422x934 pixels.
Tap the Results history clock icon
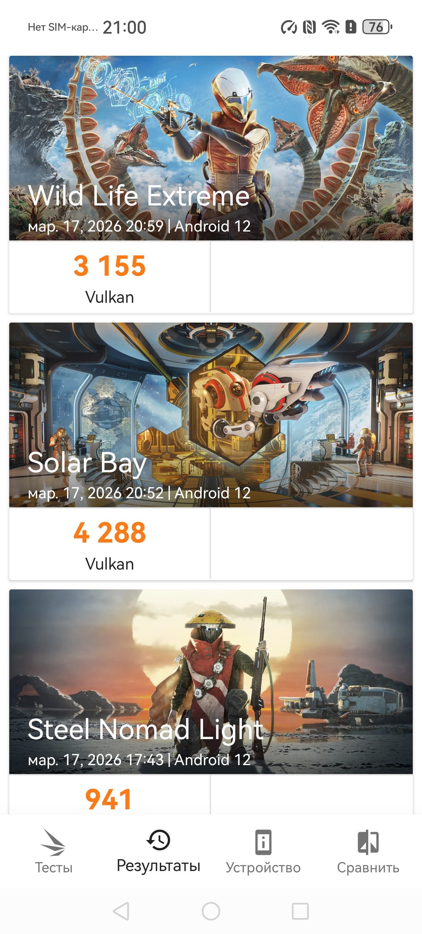point(159,840)
